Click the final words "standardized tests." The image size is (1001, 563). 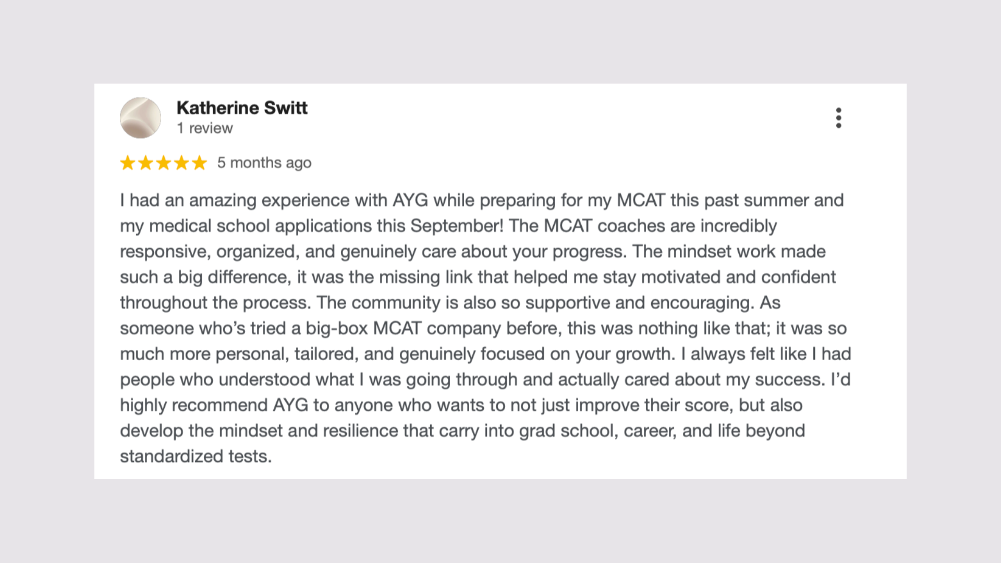click(x=196, y=456)
